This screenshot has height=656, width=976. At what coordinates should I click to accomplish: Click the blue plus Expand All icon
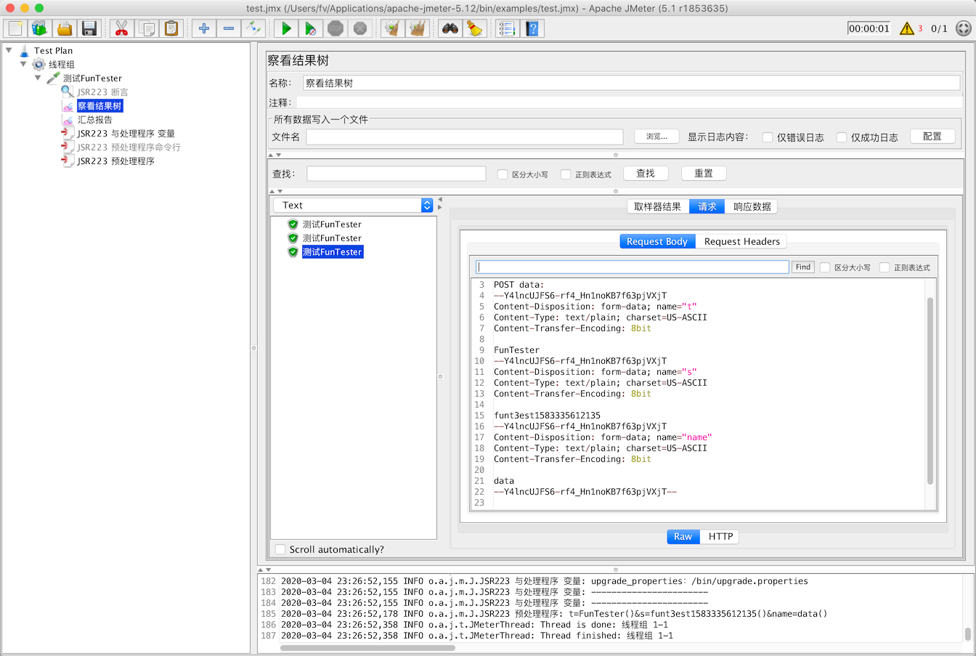coord(204,28)
